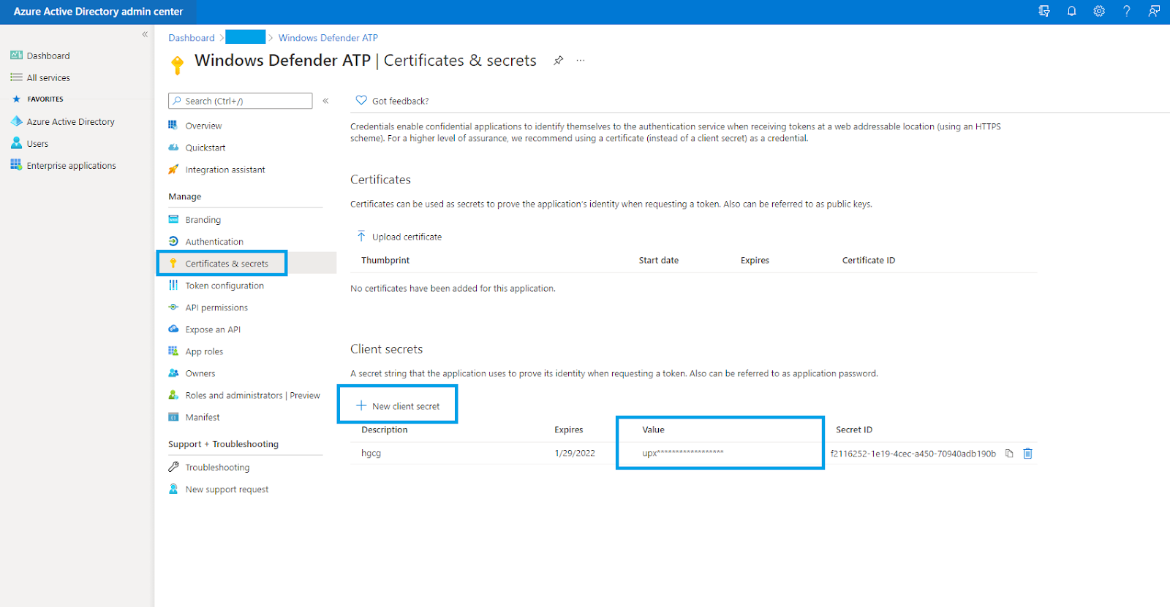Click the Azure Active Directory diamond icon
Image resolution: width=1170 pixels, height=607 pixels.
pos(16,121)
